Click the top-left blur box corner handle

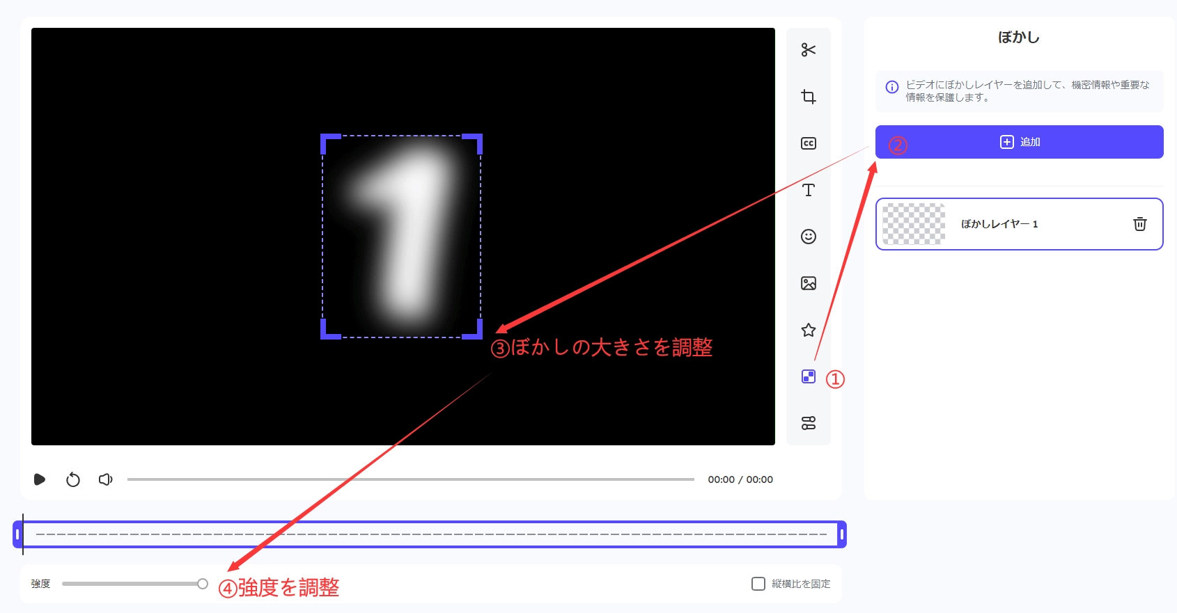tap(326, 140)
